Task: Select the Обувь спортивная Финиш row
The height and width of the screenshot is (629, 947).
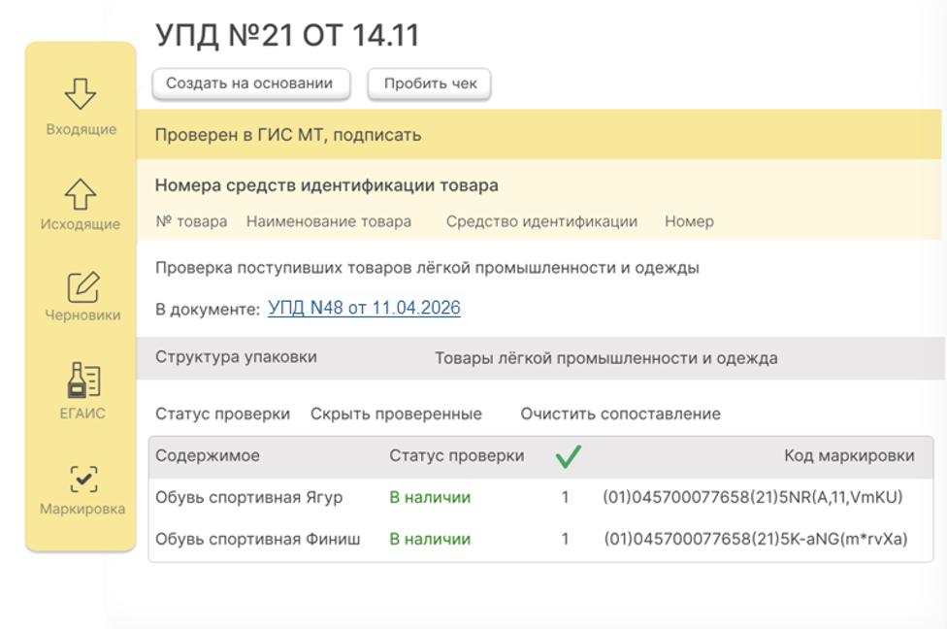Action: click(257, 539)
